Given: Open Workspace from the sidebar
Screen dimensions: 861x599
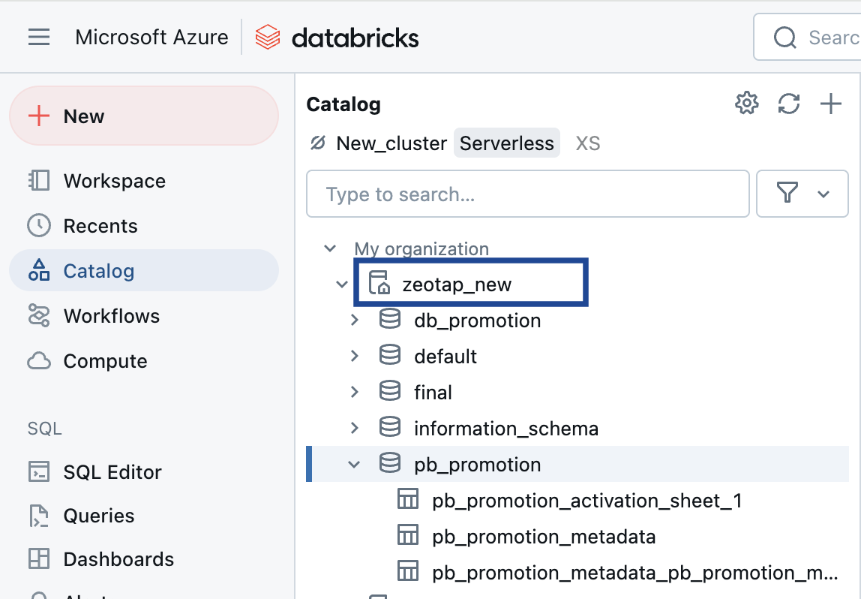Looking at the screenshot, I should pos(114,181).
